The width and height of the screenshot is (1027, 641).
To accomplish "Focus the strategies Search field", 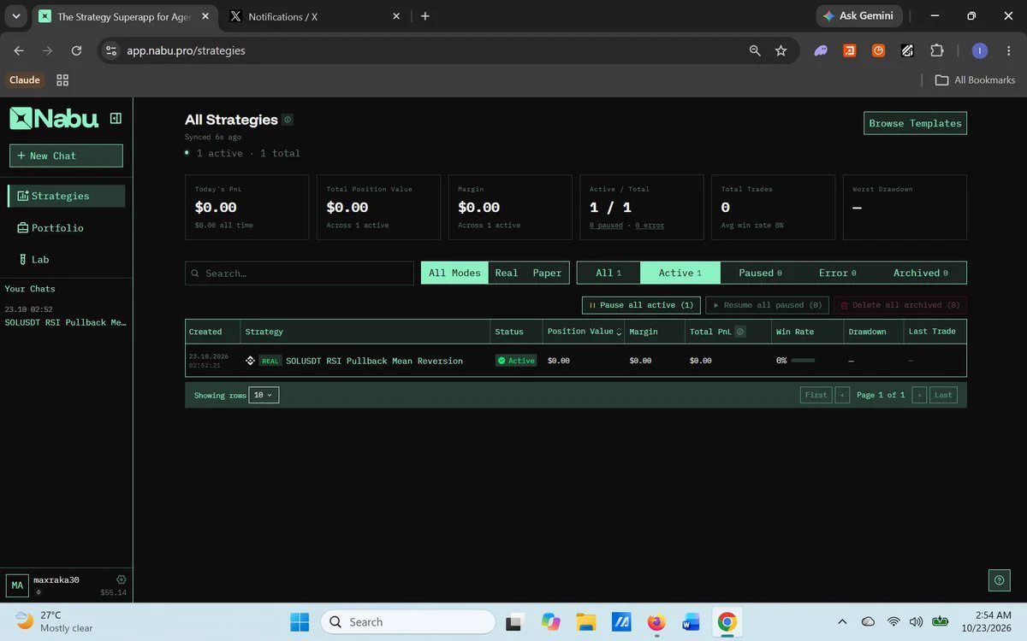I will [300, 273].
